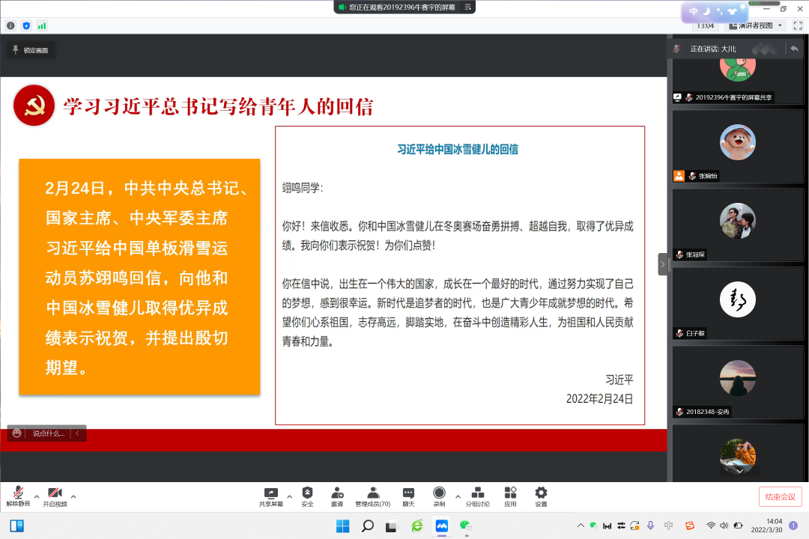The image size is (809, 539).
Task: Open 共享屏幕 share screen tool
Action: 271,497
